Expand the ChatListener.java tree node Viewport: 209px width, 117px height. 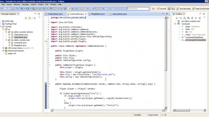9,35
